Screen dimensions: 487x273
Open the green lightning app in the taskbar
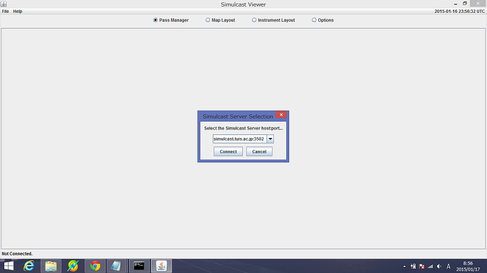73,266
